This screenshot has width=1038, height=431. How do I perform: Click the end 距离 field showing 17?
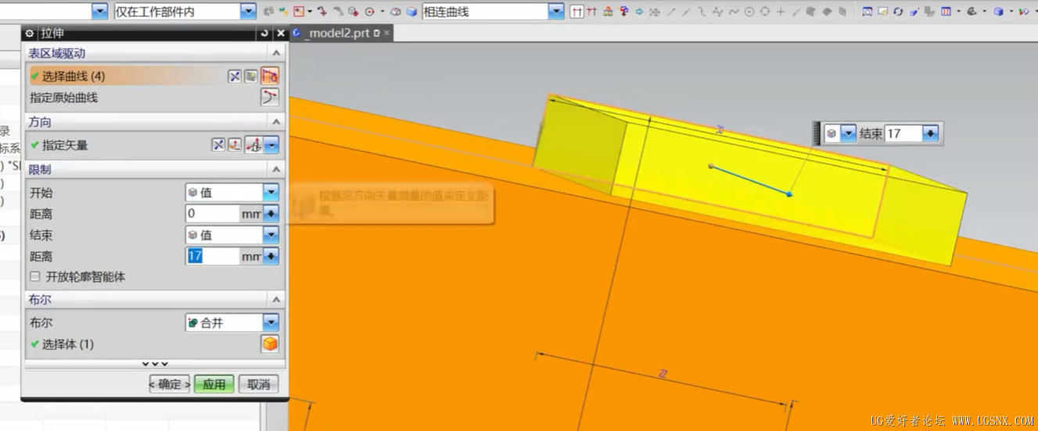pos(213,256)
